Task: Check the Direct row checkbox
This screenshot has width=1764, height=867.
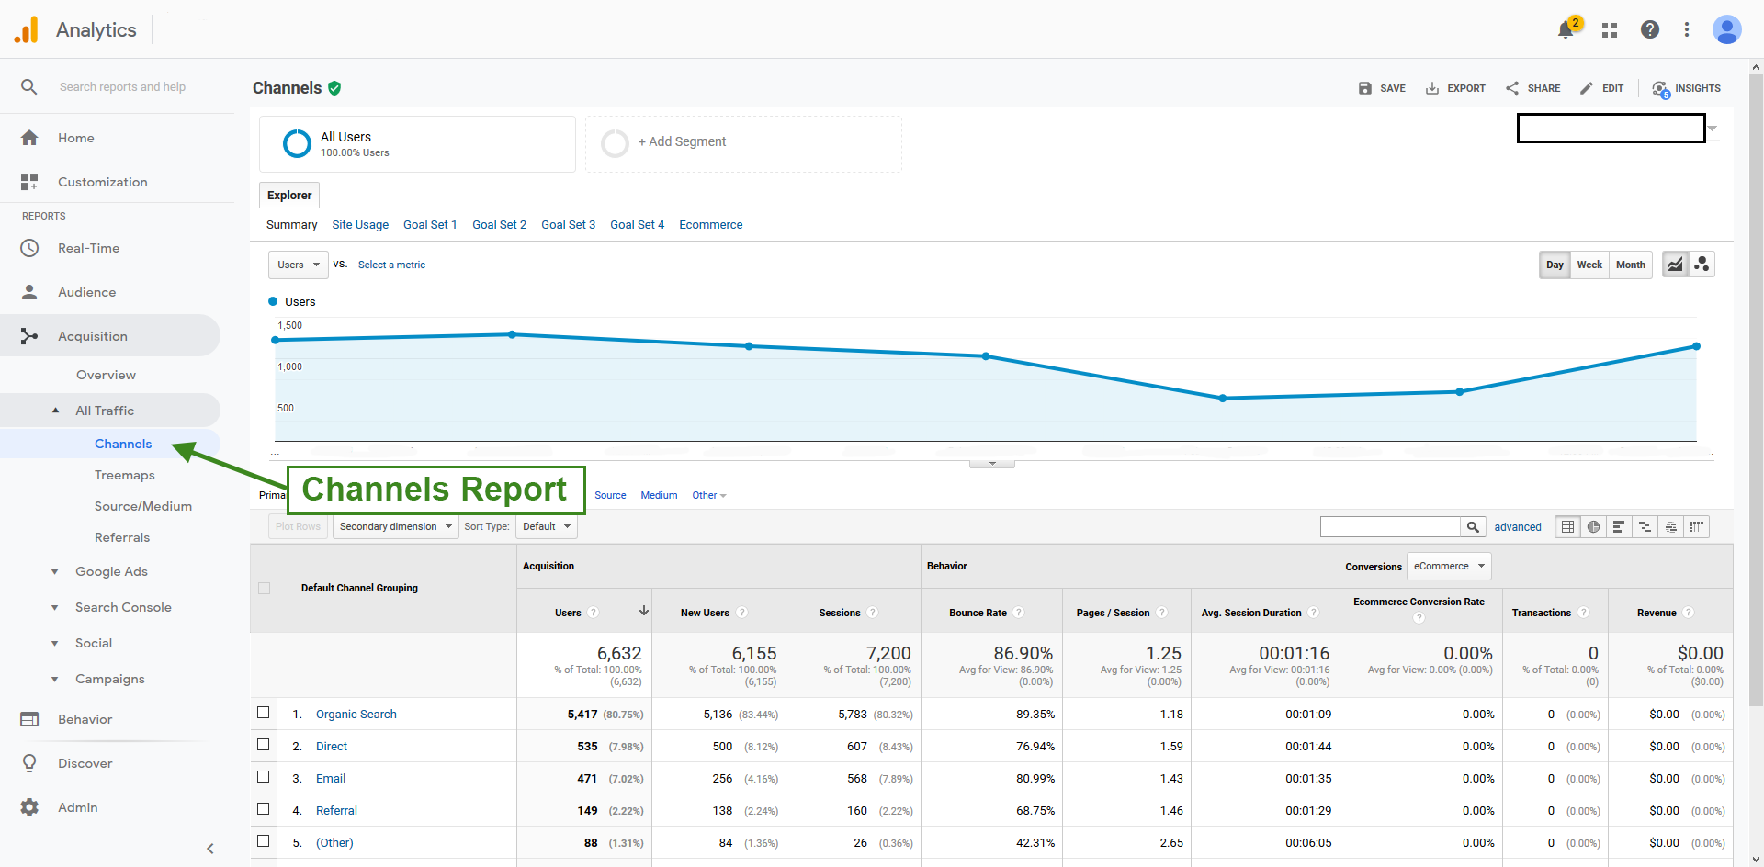Action: click(x=264, y=745)
